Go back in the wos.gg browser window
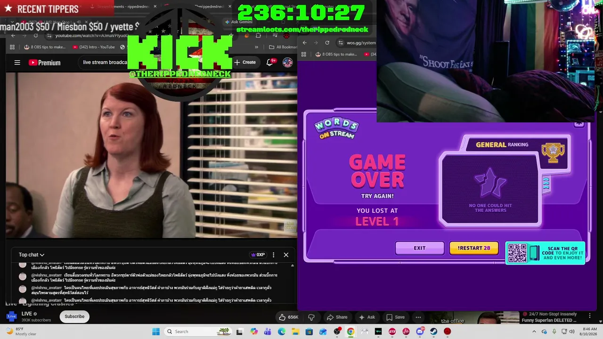The width and height of the screenshot is (603, 339). click(x=305, y=43)
